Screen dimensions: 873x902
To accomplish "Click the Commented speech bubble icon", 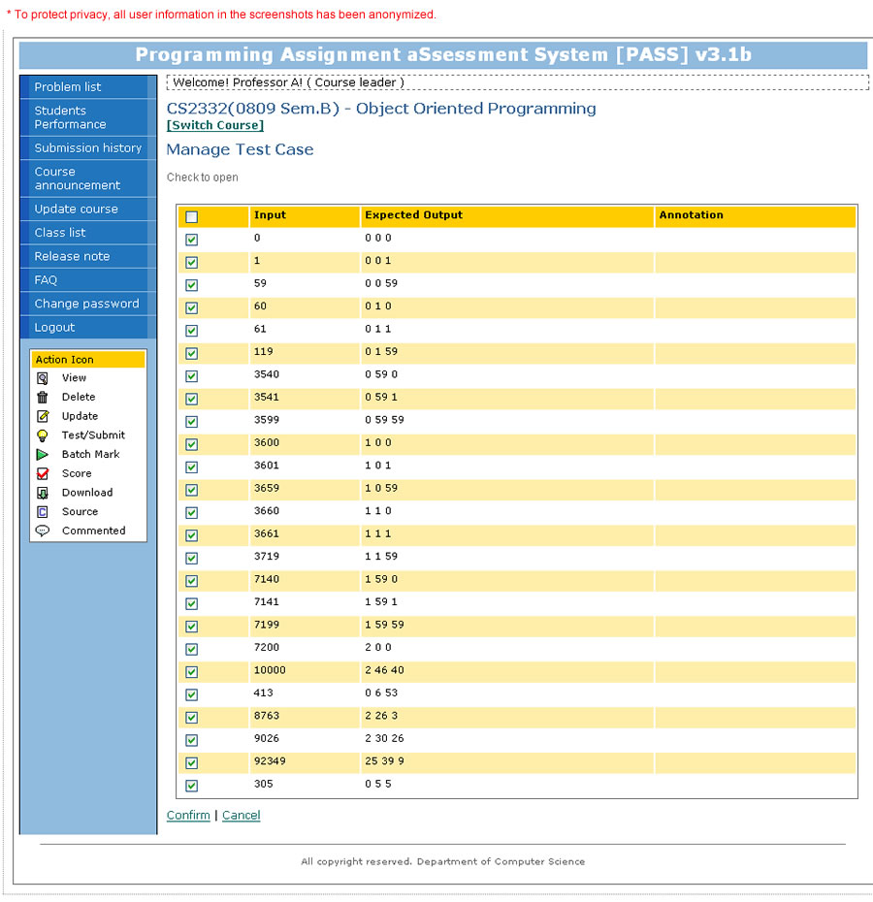I will coord(43,531).
